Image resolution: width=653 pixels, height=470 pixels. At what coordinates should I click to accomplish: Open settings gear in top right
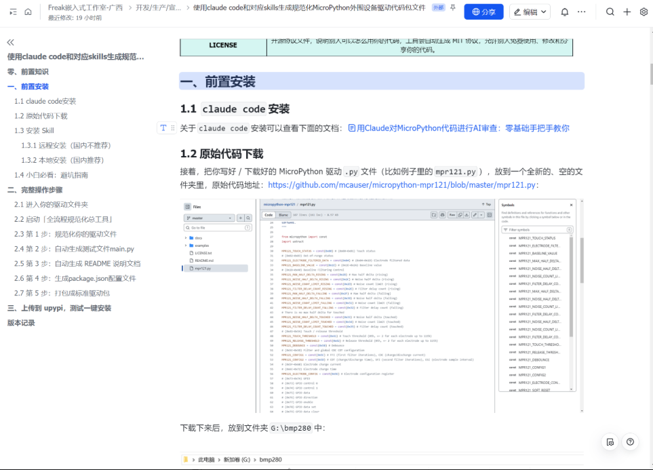(644, 12)
